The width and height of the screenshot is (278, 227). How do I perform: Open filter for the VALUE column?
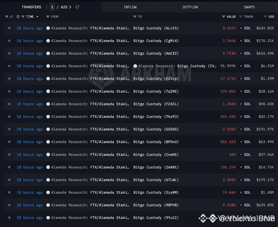[x=223, y=17]
